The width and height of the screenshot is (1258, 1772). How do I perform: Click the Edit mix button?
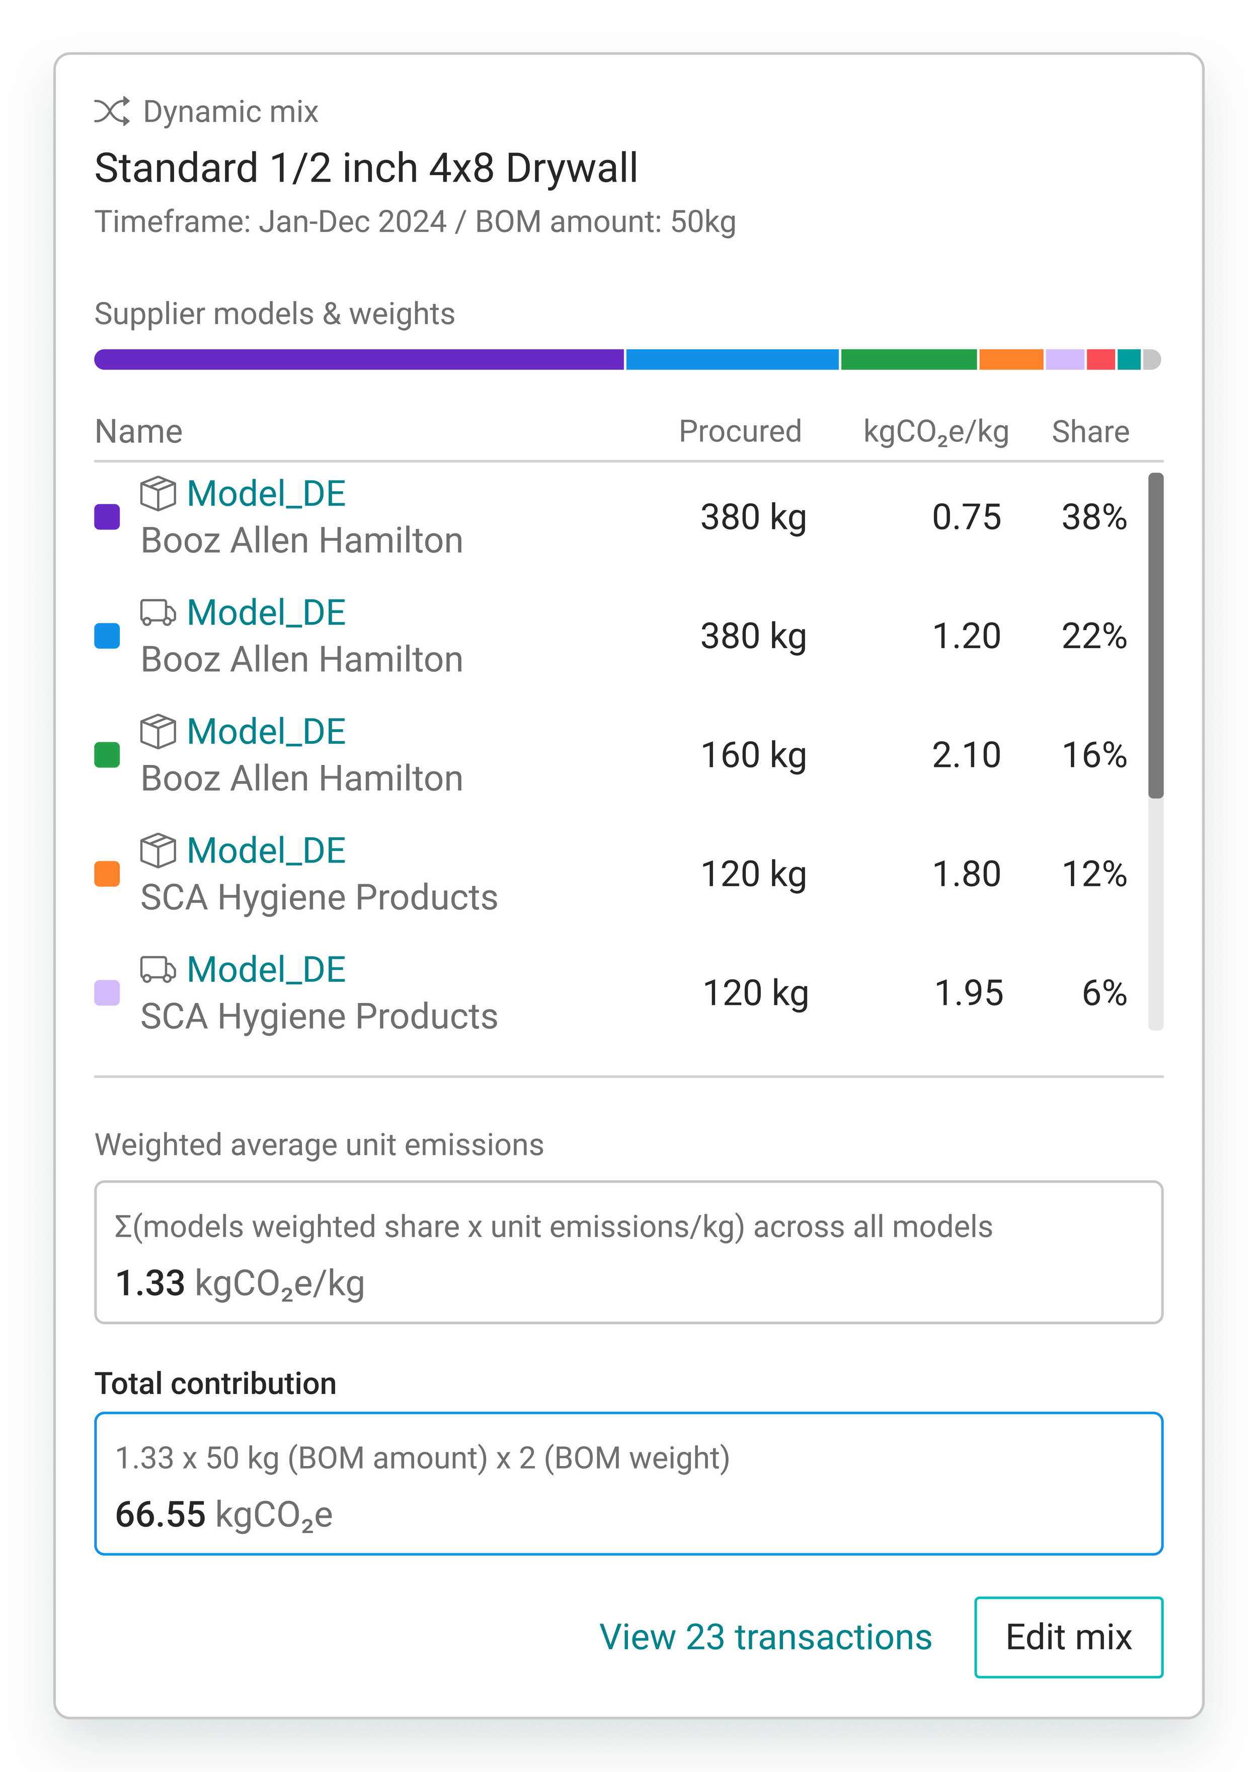coord(1069,1637)
